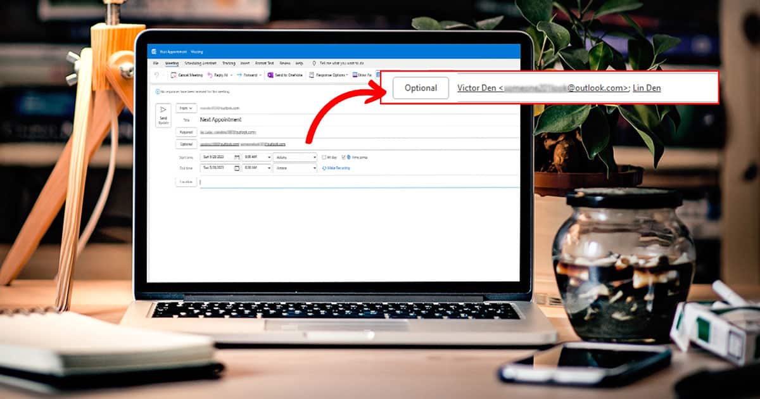Open the start time 8:00 AM dropdown
Screen dimensions: 760x399
pyautogui.click(x=269, y=156)
